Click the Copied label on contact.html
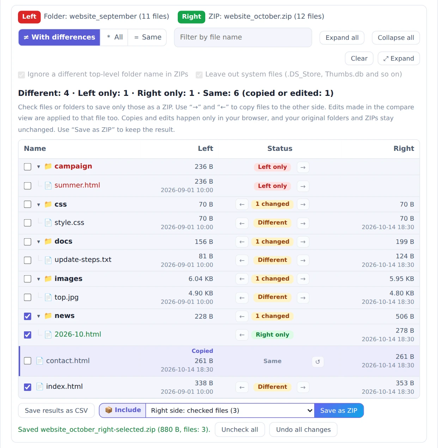This screenshot has height=448, width=438. [x=202, y=351]
